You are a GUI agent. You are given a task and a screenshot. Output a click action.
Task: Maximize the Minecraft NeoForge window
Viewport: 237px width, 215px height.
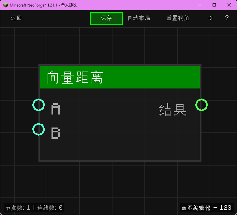tap(214, 5)
